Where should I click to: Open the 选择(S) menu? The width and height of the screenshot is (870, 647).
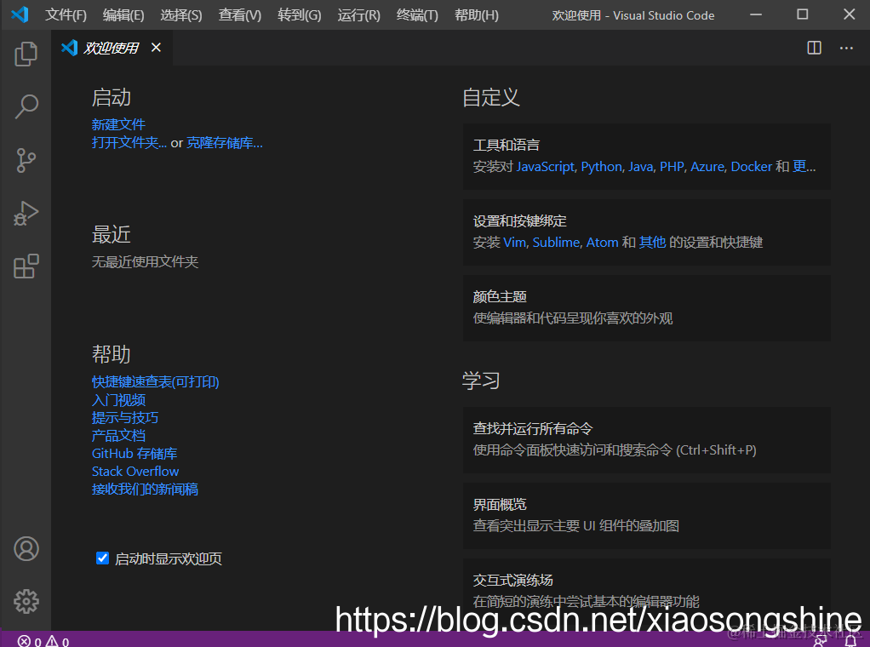[x=180, y=15]
